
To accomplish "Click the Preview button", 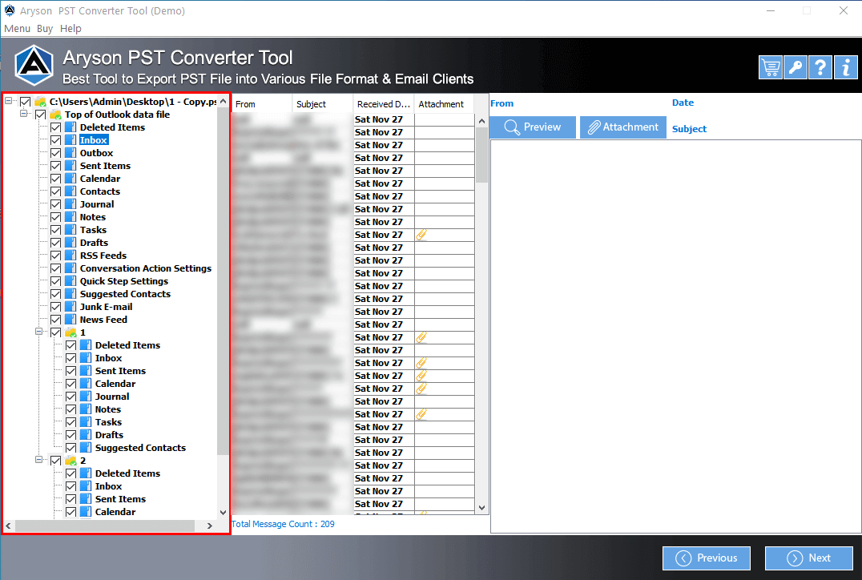I will coord(533,127).
